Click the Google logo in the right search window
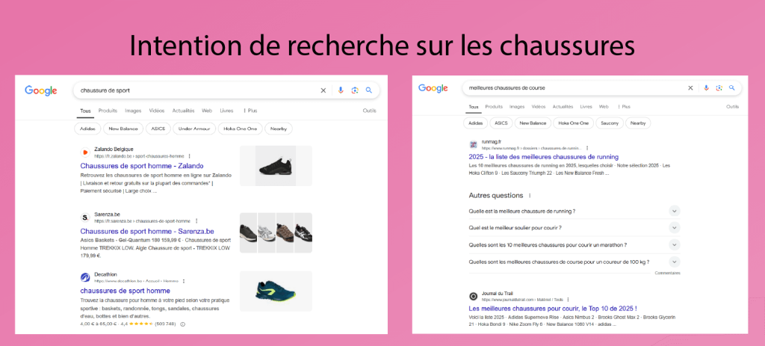 (x=433, y=88)
